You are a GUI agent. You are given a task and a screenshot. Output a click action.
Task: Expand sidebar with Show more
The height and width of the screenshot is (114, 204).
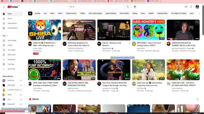12,69
